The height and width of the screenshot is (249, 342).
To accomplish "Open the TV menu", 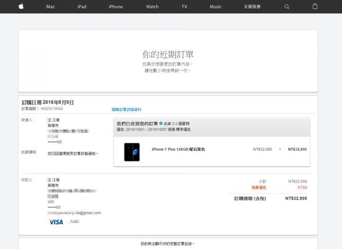I will 184,7.
